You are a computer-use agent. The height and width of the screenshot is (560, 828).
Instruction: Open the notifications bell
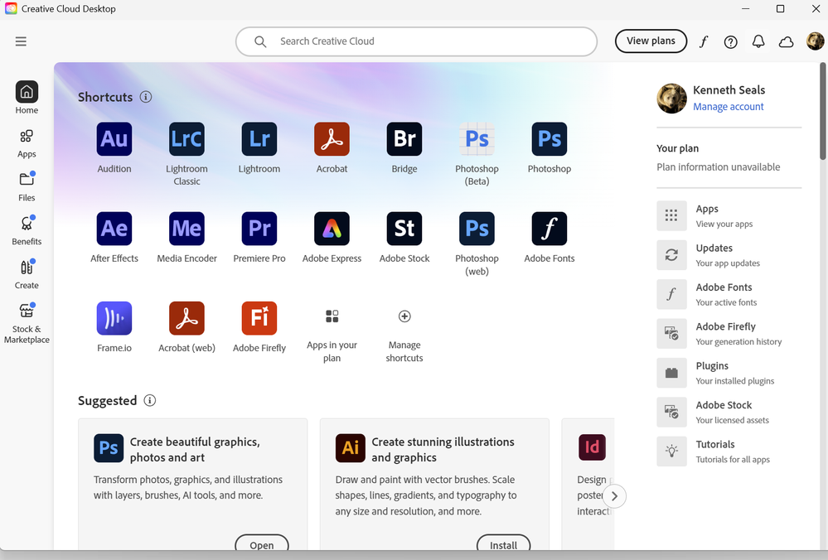[x=758, y=41]
